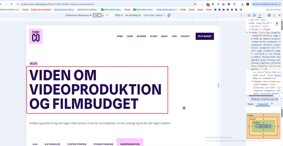The height and width of the screenshot is (146, 283).
Task: Open the 'Все закладки' bookmarks folder
Action: [274, 10]
